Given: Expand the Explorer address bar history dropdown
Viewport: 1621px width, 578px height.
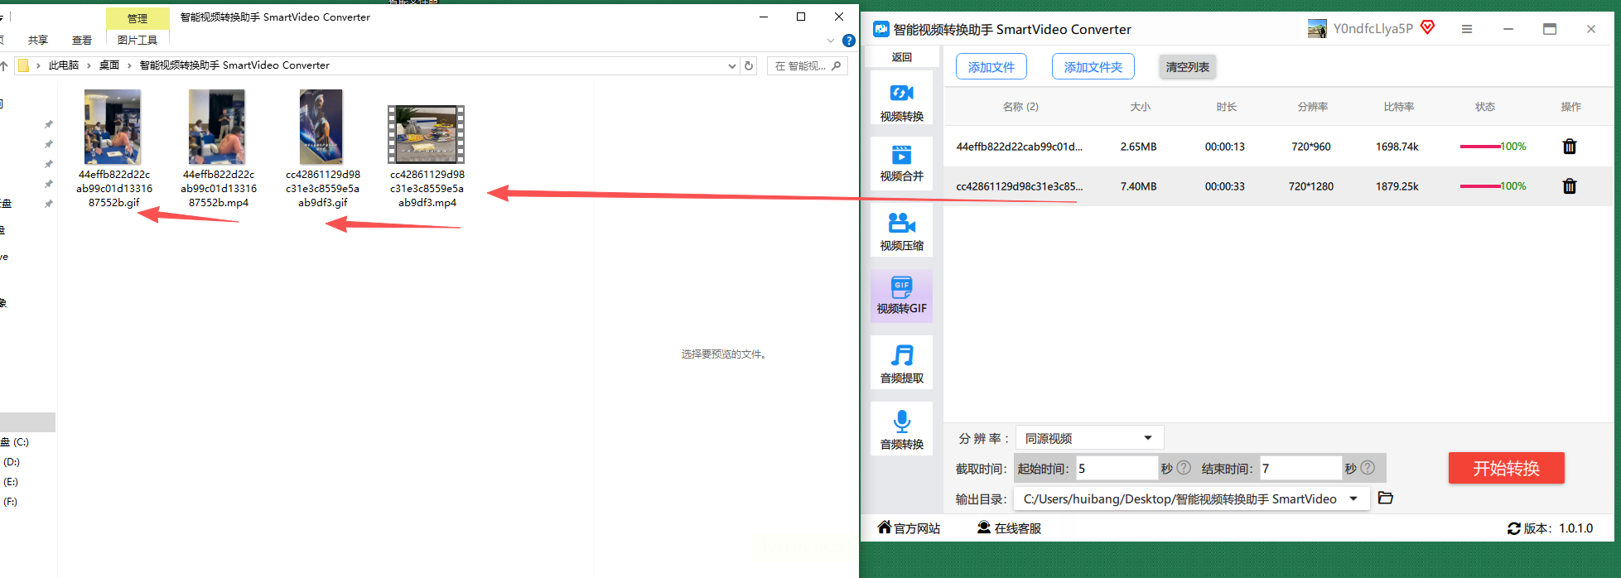Looking at the screenshot, I should [731, 65].
